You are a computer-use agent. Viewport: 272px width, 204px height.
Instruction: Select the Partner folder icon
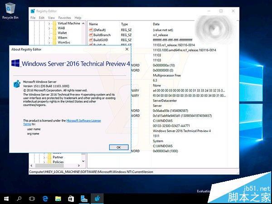[x=49, y=157]
